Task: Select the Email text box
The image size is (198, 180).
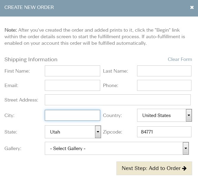Action: click(72, 85)
